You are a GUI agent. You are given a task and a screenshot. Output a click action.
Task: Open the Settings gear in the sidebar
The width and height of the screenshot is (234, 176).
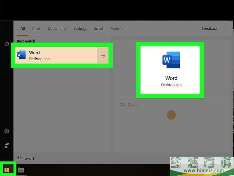[7, 131]
